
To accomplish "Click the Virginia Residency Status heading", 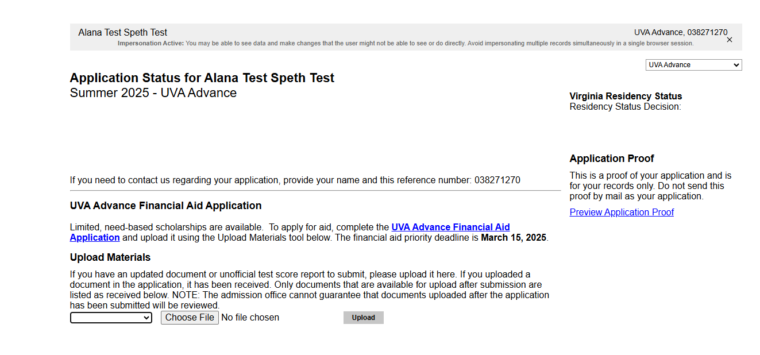I will (626, 96).
